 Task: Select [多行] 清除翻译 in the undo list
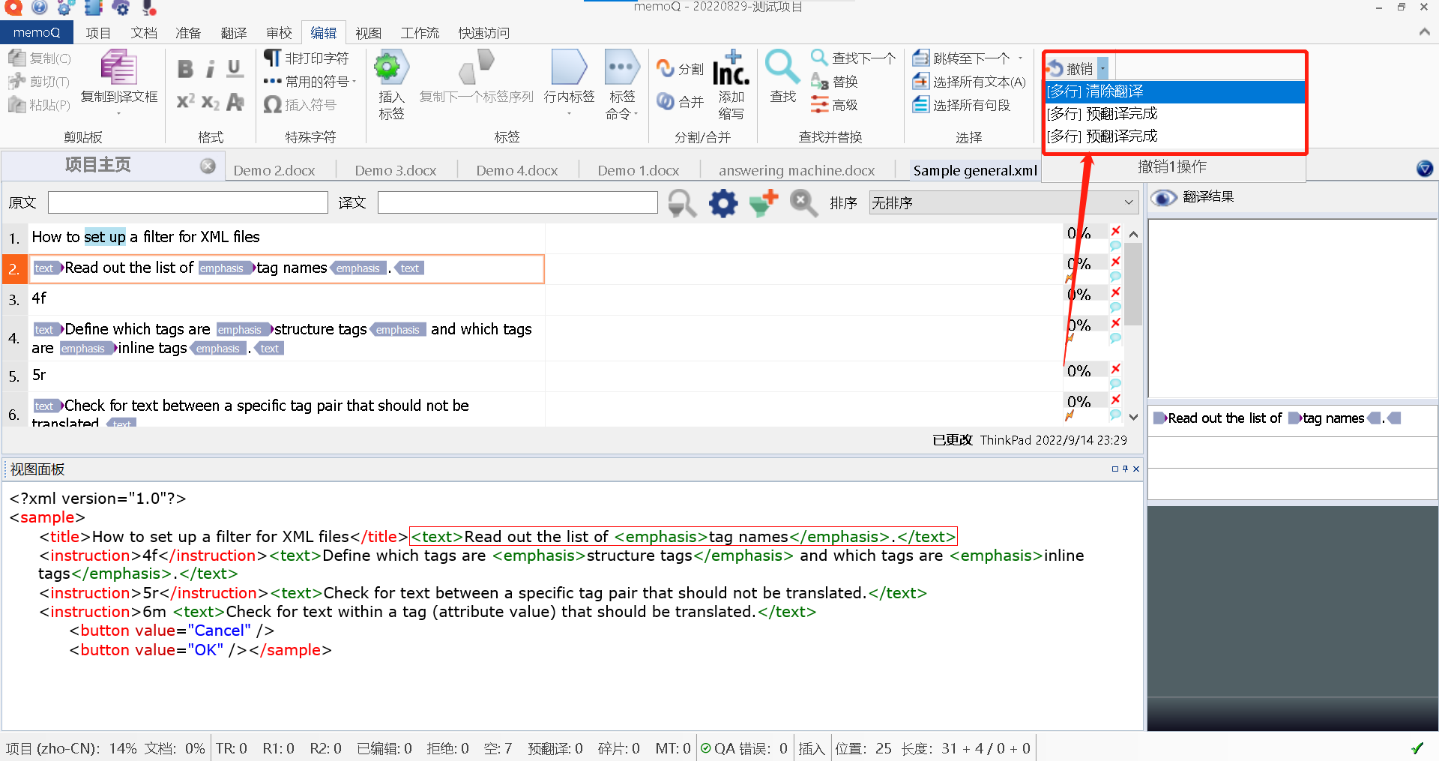pos(1175,91)
